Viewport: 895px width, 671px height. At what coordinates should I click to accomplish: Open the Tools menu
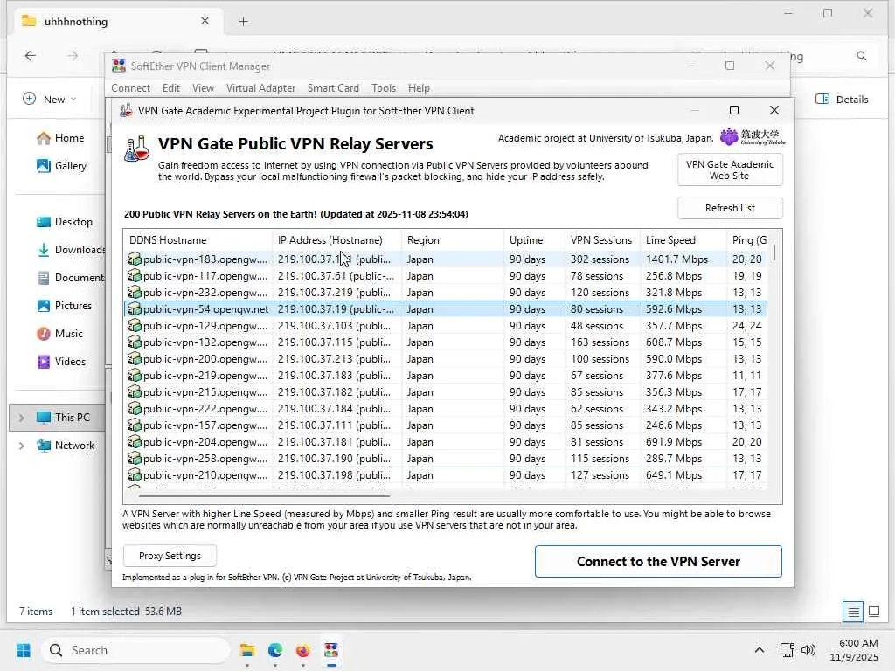click(x=384, y=88)
